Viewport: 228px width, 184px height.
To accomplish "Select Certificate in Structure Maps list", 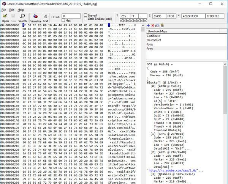I will click(153, 36).
